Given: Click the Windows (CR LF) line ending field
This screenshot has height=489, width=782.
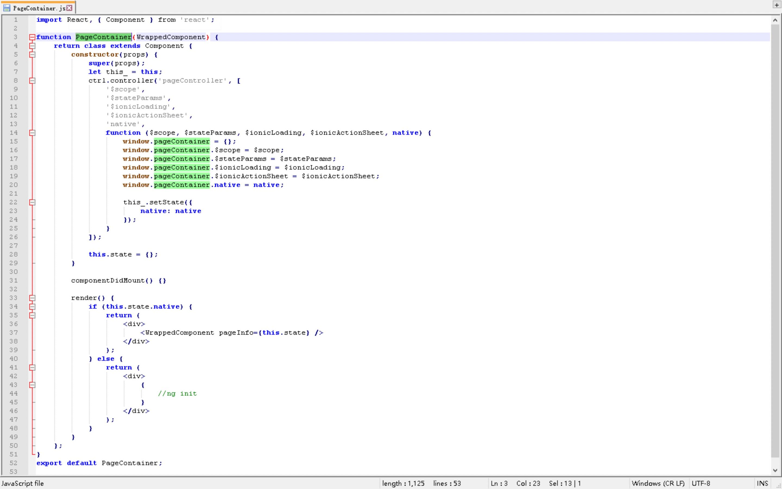Looking at the screenshot, I should pos(658,483).
